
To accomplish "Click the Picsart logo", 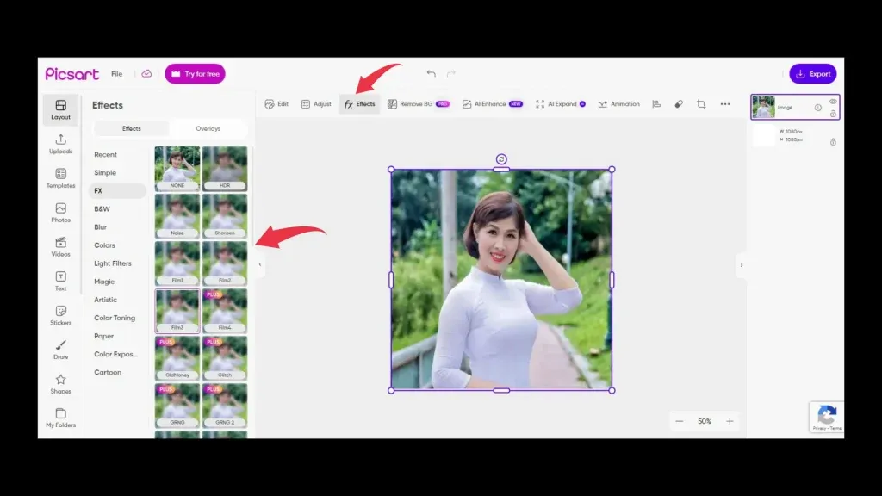I will click(72, 74).
